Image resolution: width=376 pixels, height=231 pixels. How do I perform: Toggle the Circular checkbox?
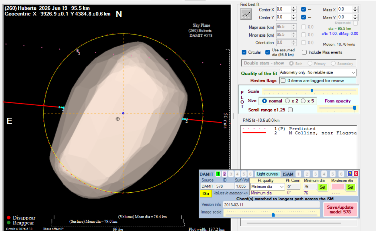tap(244, 52)
